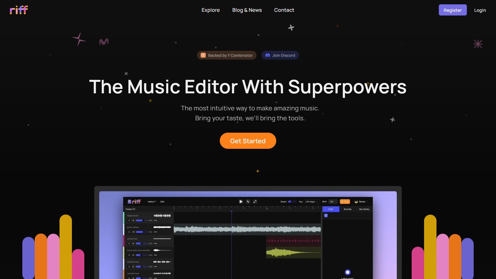Click the plus icon under Chef tab

point(326,215)
